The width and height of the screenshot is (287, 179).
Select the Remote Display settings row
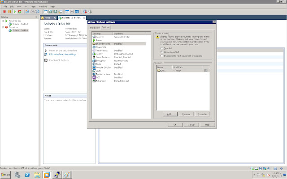[x=119, y=68]
